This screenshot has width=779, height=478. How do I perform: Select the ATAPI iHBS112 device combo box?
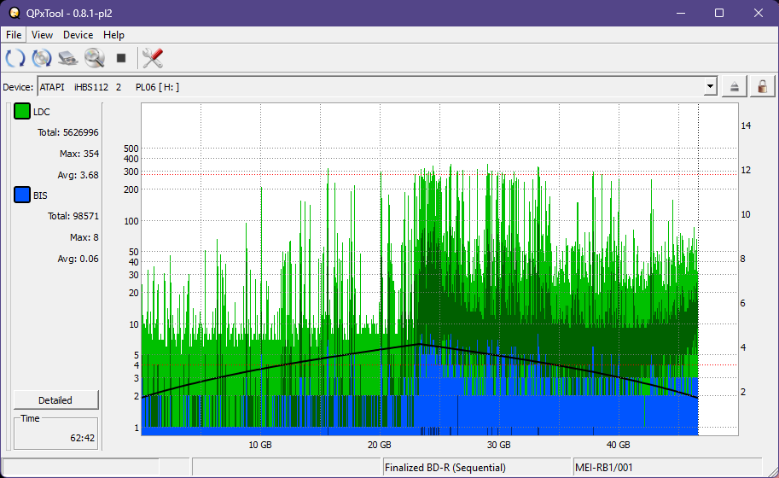pyautogui.click(x=378, y=86)
